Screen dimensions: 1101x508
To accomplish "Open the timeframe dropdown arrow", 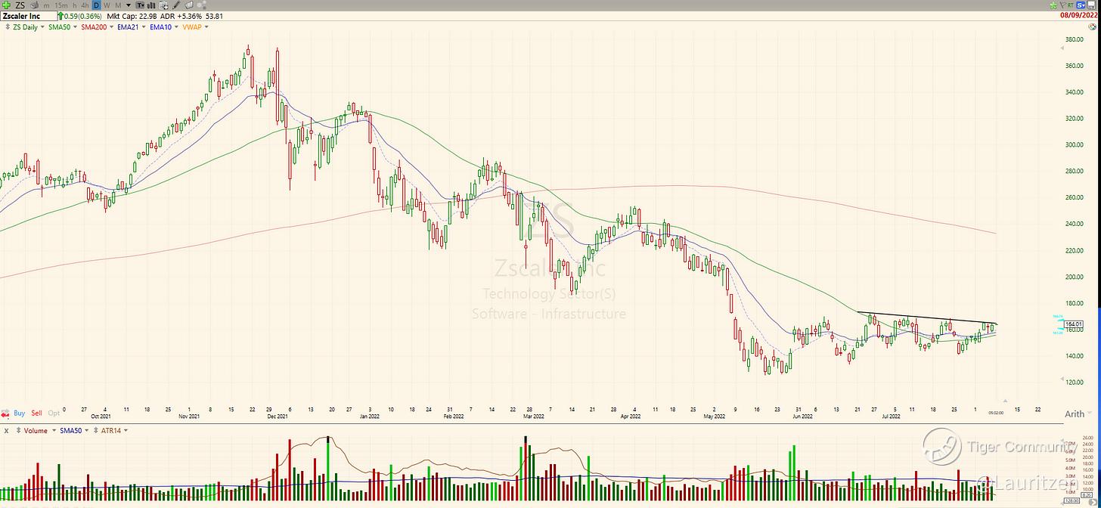I will (x=129, y=5).
